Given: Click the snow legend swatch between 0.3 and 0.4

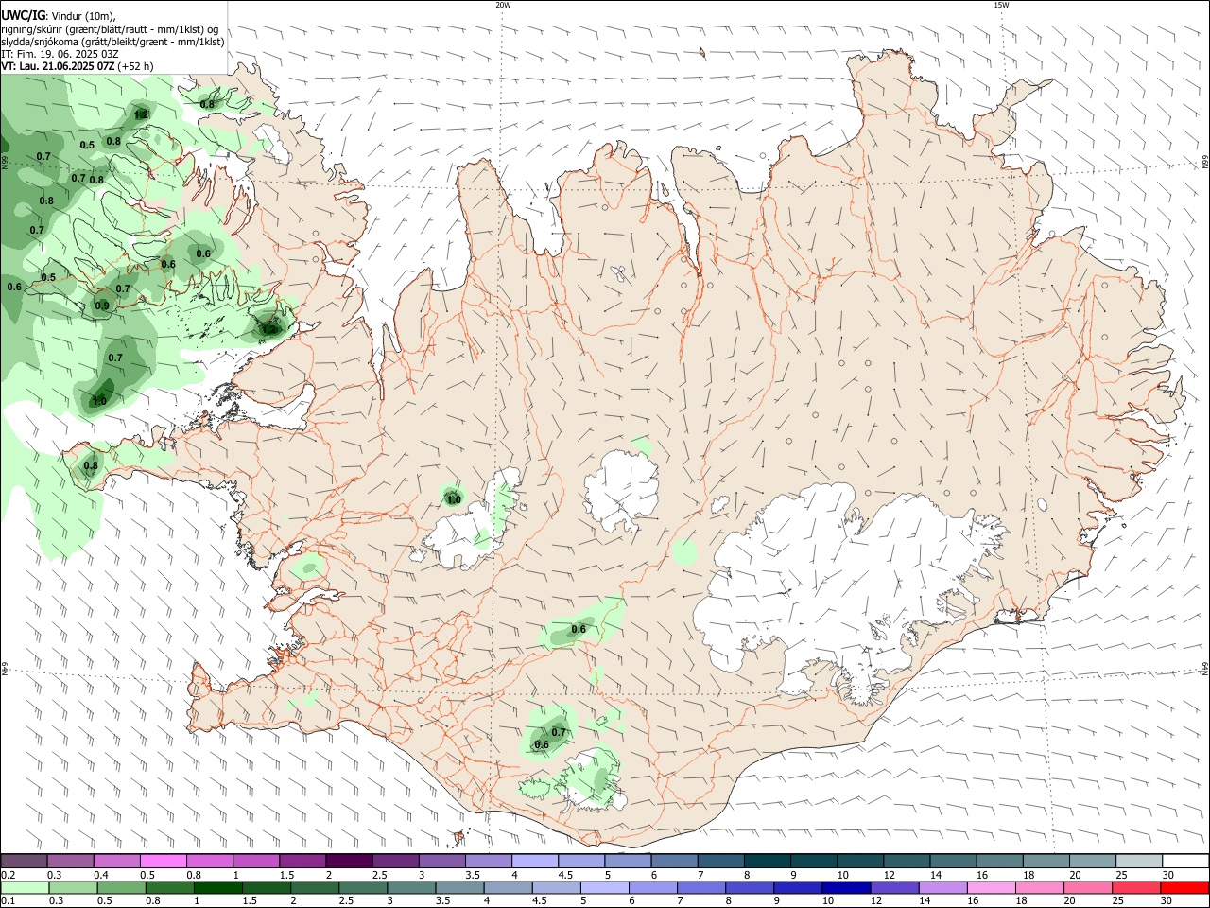Looking at the screenshot, I should click(71, 862).
